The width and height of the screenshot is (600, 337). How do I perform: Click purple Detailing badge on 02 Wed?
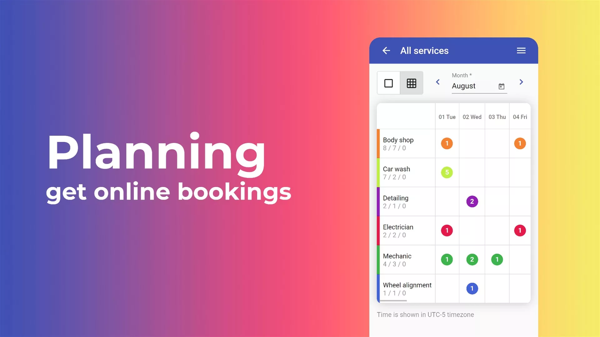point(472,202)
